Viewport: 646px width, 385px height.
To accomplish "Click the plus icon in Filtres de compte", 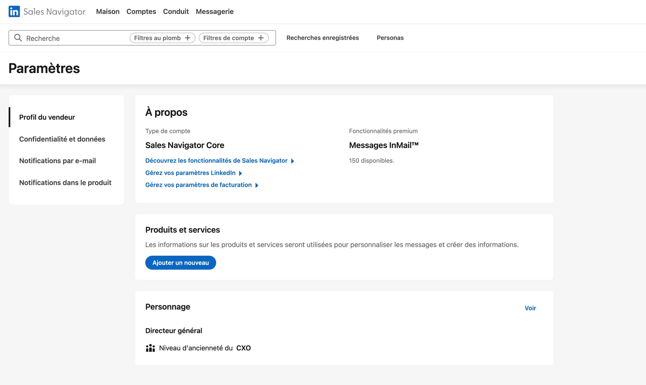I will [261, 38].
